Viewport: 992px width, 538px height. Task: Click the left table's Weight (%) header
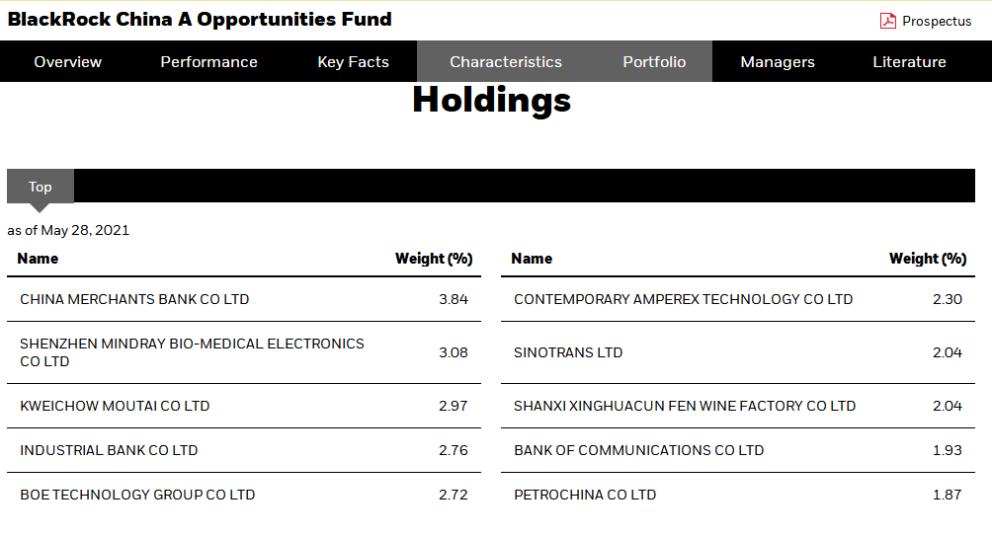pyautogui.click(x=434, y=259)
